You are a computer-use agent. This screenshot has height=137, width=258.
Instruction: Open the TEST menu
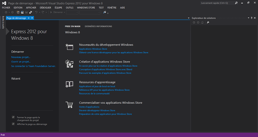click(x=101, y=8)
